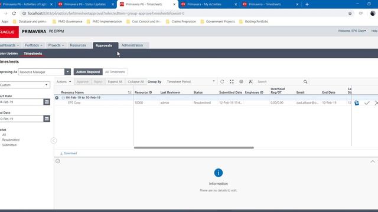Click the grid's horizontal scrollbar
378x212 pixels.
[x=194, y=148]
